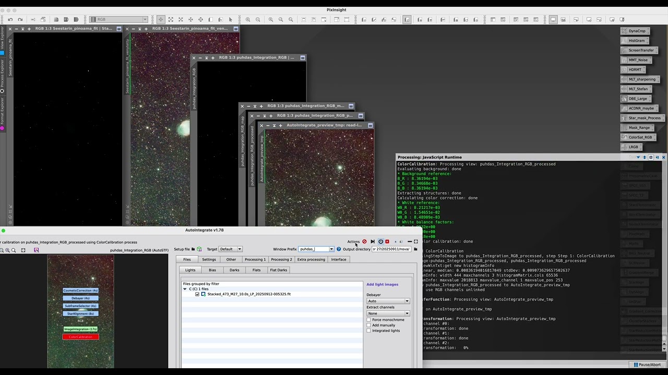Click the Setup file folder icon
668x375 pixels.
coord(193,249)
